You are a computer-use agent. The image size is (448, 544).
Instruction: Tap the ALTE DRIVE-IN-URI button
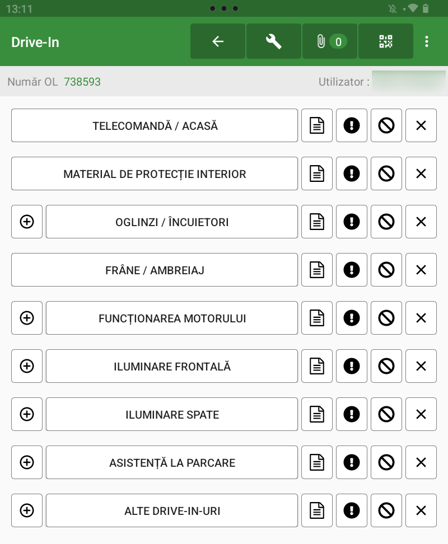coord(172,511)
